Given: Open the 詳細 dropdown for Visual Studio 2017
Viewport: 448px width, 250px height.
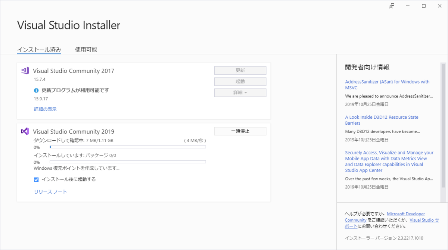Looking at the screenshot, I should pos(240,93).
